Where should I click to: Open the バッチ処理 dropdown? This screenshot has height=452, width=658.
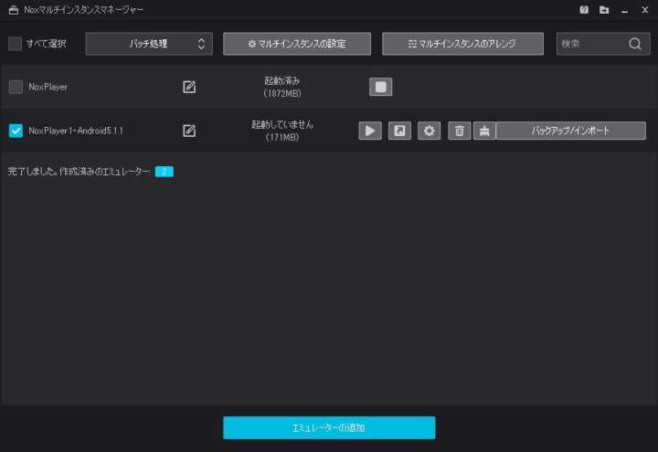coord(149,44)
